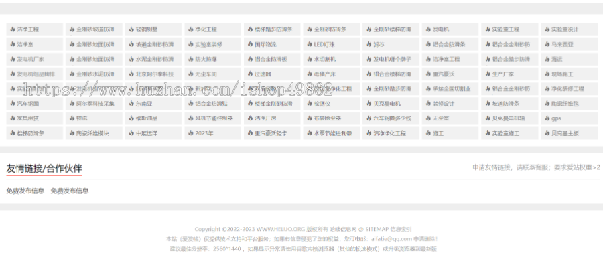Click the flame icon beside 洁净工程
603x265 pixels.
click(x=12, y=29)
